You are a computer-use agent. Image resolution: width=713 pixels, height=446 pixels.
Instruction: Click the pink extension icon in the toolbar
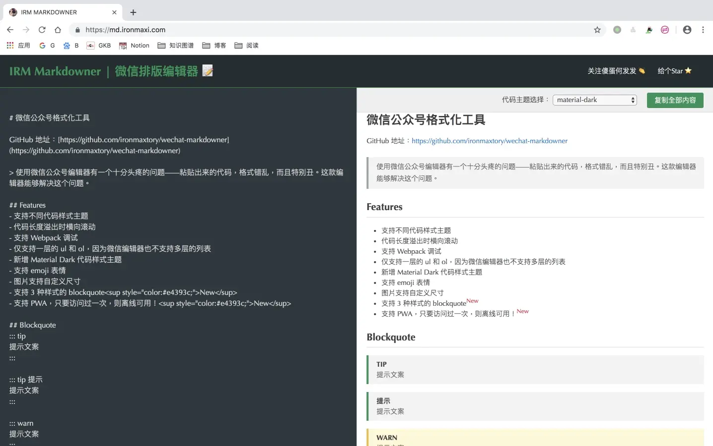pos(665,30)
